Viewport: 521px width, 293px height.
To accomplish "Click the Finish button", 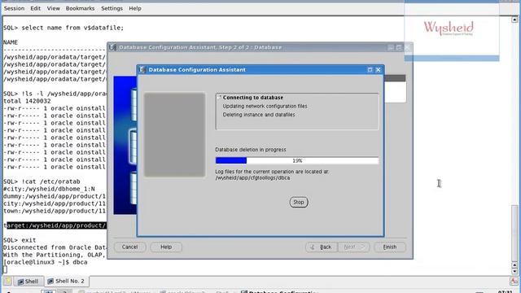I will pyautogui.click(x=389, y=247).
